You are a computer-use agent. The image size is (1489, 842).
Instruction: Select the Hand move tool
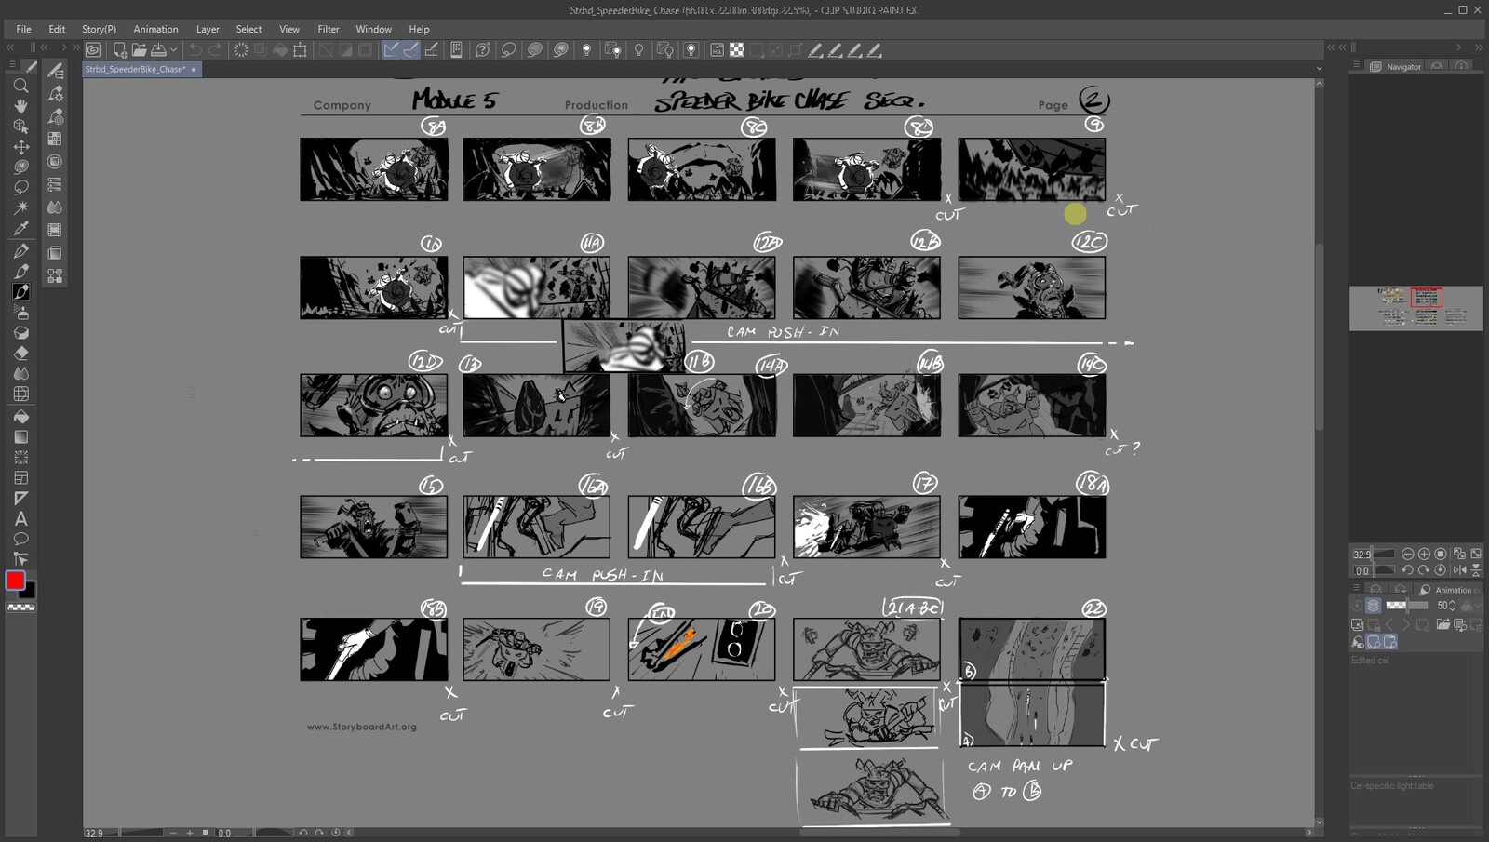point(20,106)
